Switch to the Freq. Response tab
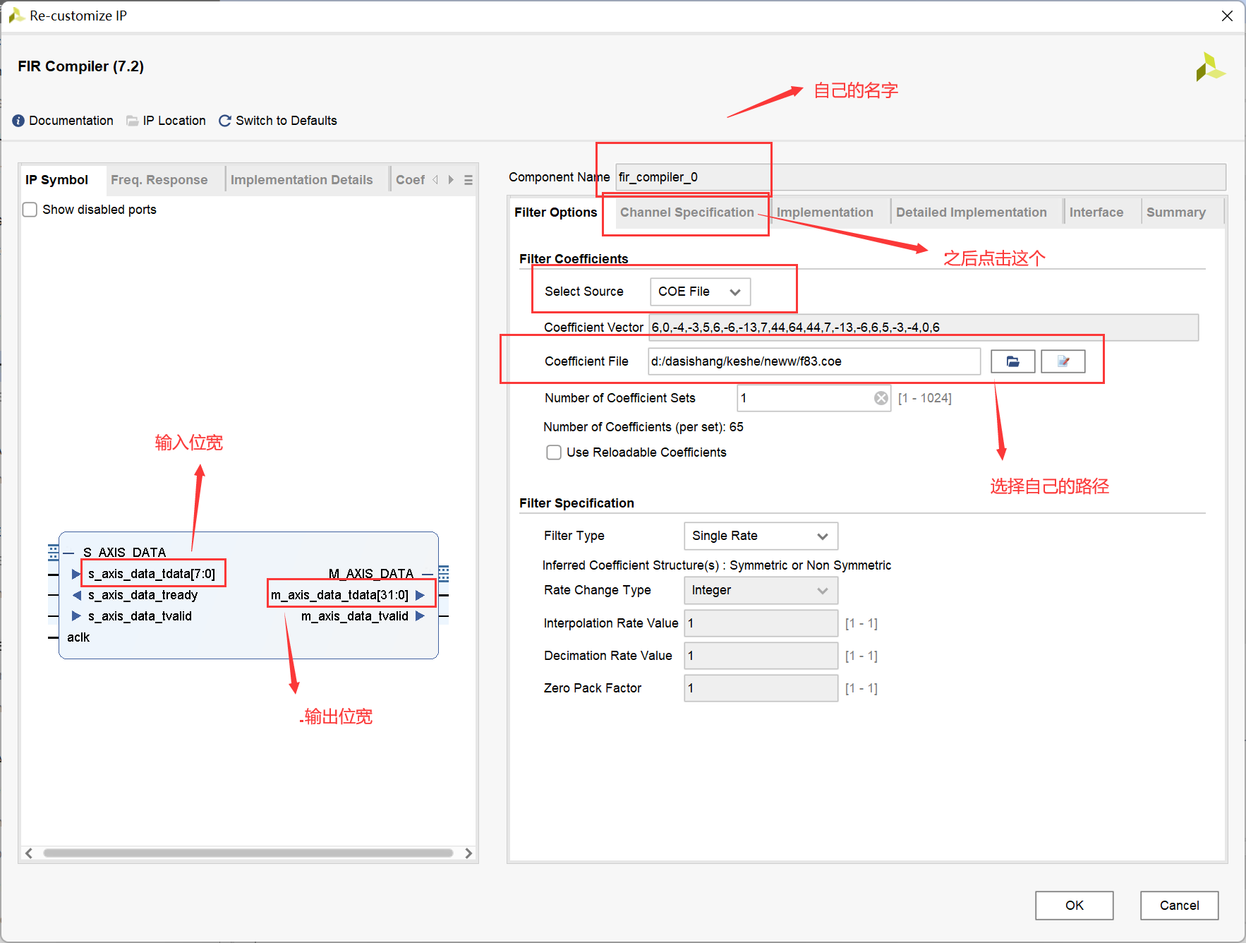The image size is (1246, 943). [x=159, y=180]
